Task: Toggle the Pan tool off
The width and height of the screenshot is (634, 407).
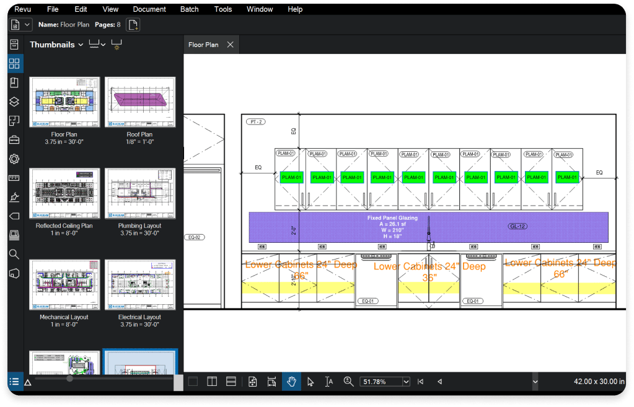Action: (x=291, y=382)
